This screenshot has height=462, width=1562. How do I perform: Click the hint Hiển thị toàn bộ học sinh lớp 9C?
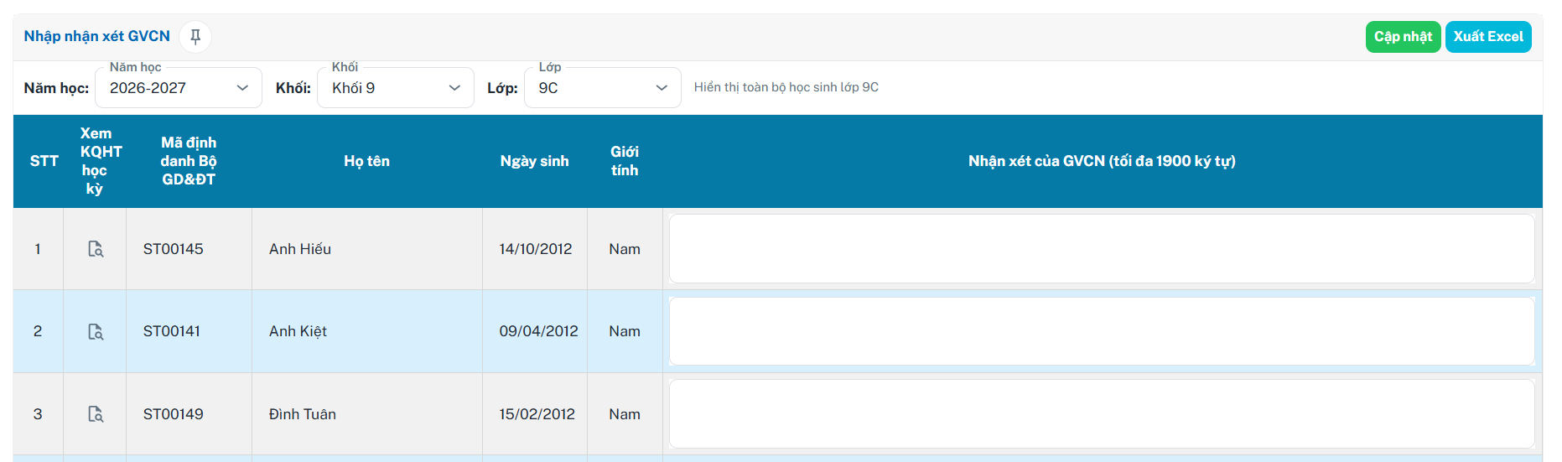(786, 87)
